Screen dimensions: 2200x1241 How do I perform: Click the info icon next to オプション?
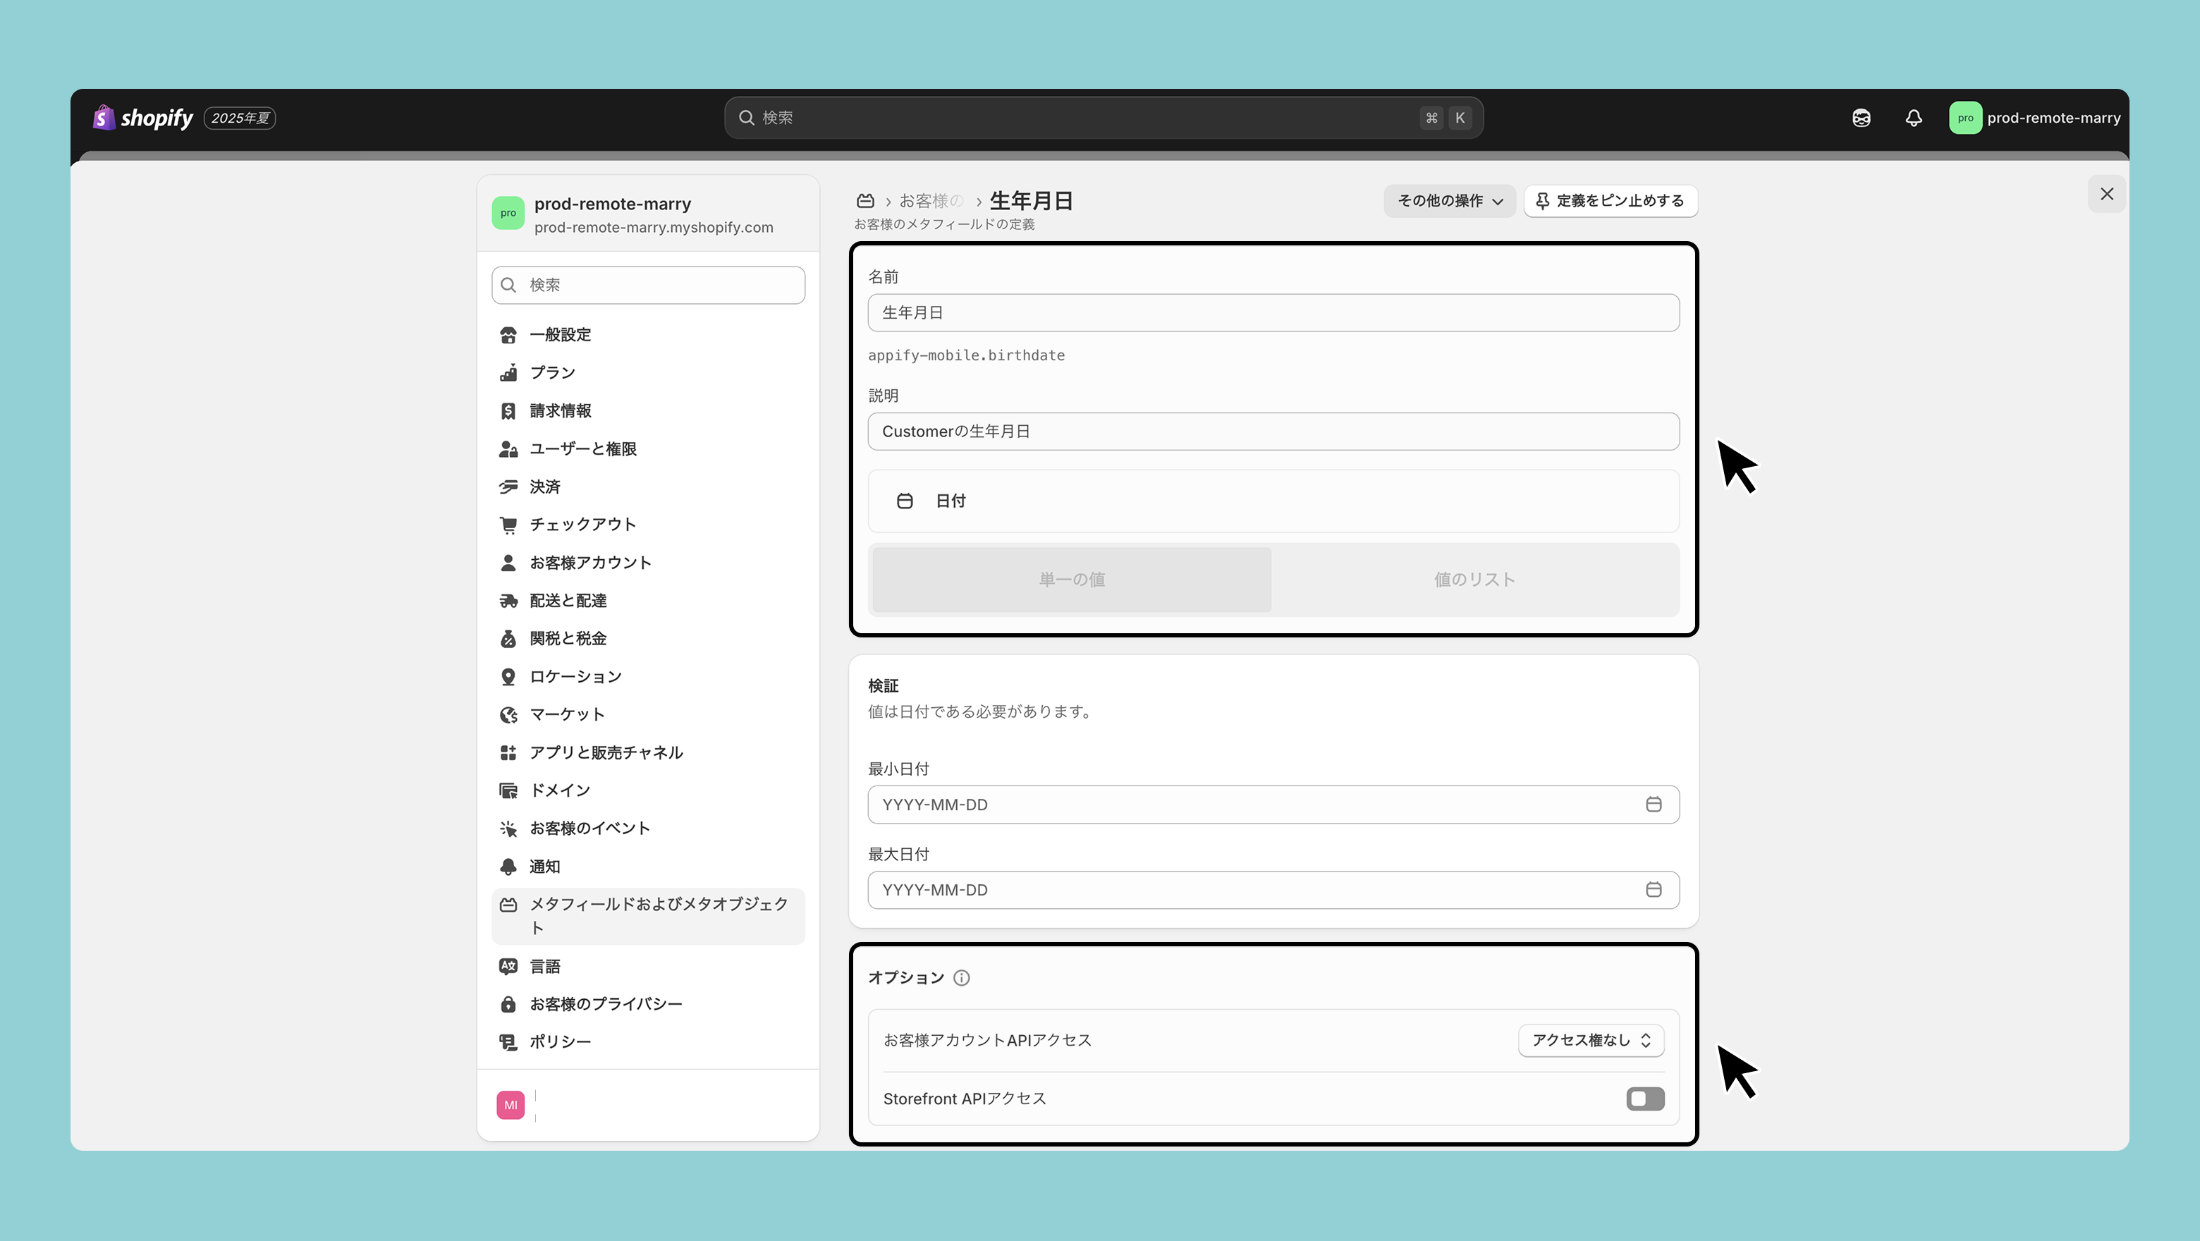[961, 978]
